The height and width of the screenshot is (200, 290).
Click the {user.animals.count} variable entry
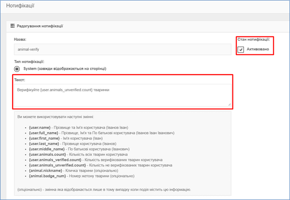[47, 155]
